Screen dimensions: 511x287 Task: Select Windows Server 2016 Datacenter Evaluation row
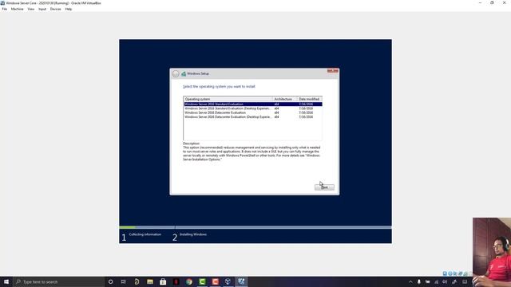(252, 112)
